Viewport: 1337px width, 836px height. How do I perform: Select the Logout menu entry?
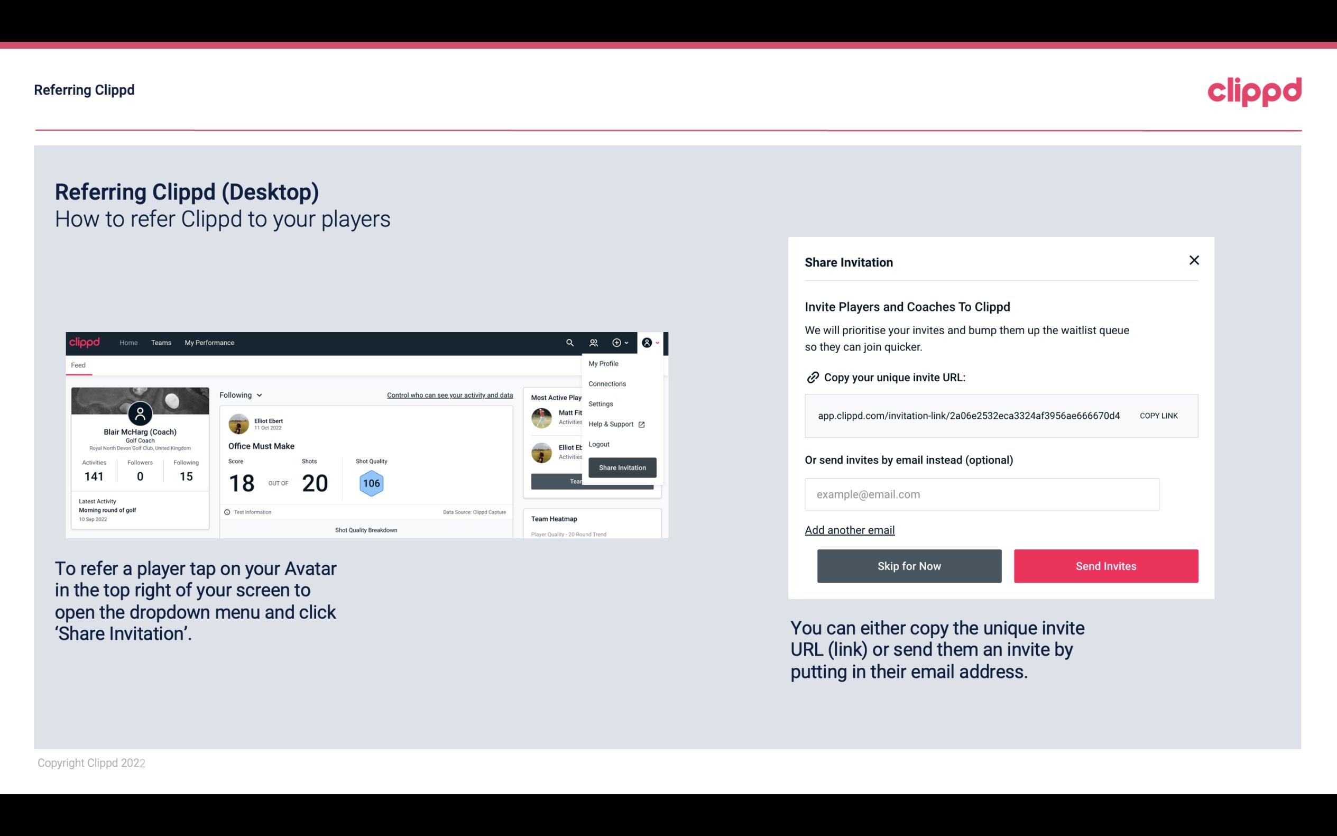598,444
